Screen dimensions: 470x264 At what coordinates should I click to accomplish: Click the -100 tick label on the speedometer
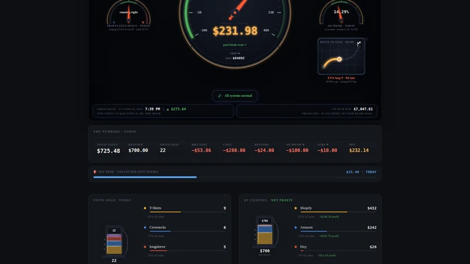[204, 31]
